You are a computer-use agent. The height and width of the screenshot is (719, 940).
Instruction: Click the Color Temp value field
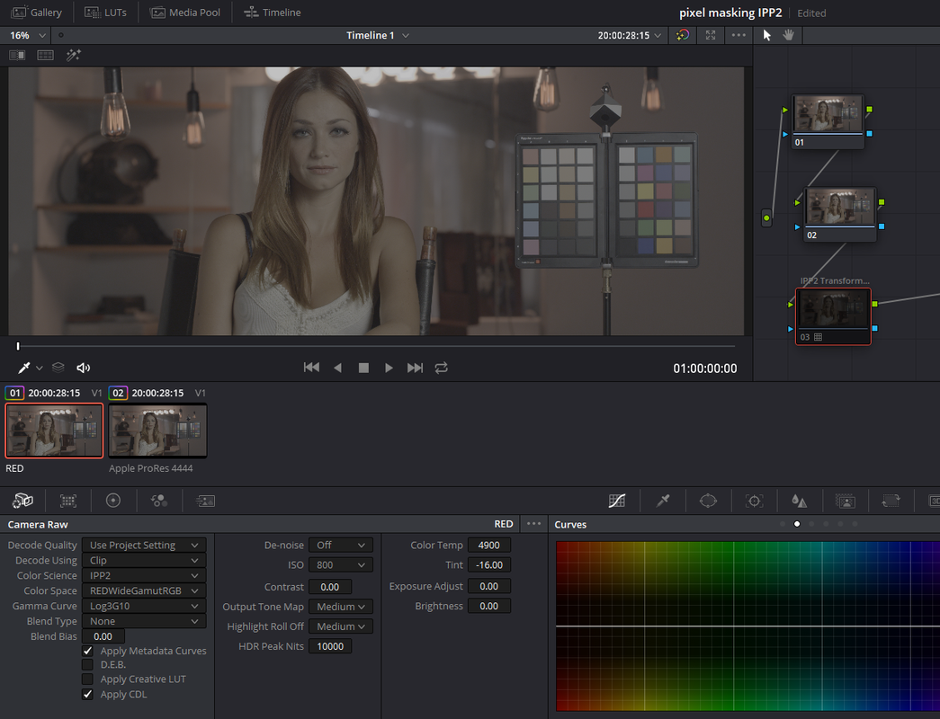pyautogui.click(x=489, y=546)
